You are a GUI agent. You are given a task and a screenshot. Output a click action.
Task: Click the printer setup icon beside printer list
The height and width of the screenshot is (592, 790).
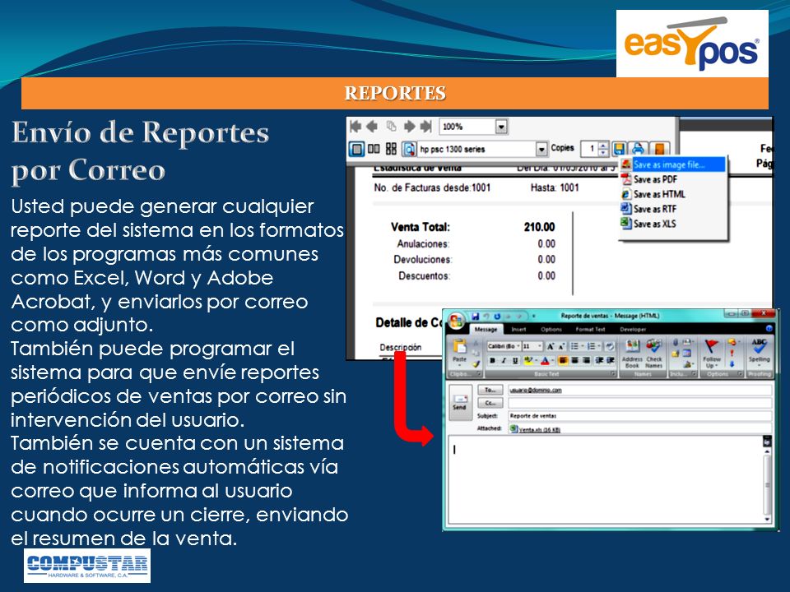[x=409, y=149]
